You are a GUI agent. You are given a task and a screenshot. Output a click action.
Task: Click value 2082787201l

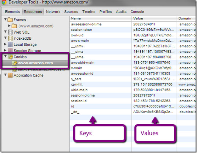coord(144,96)
